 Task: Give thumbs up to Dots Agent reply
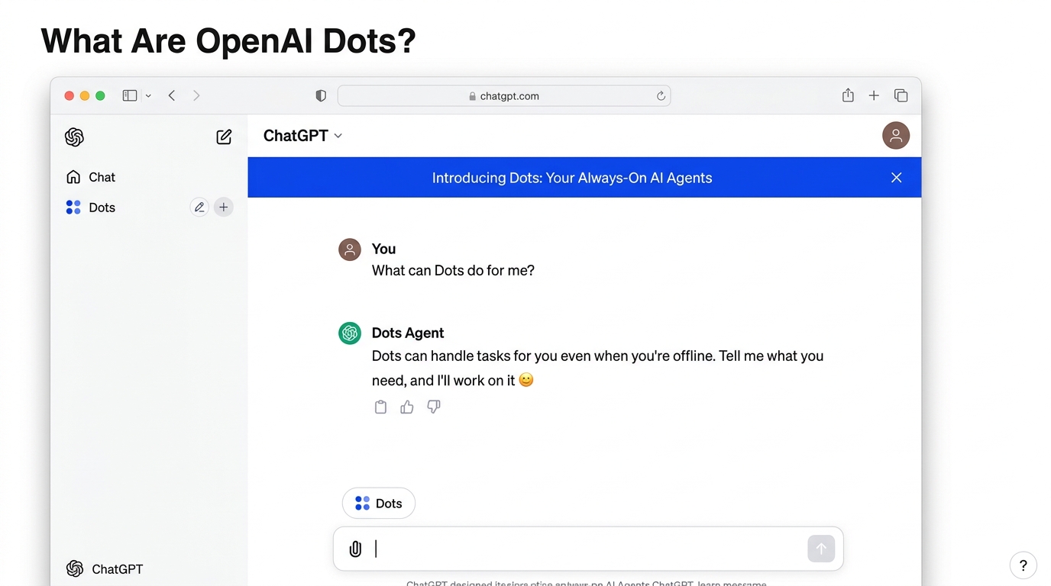[x=407, y=407]
